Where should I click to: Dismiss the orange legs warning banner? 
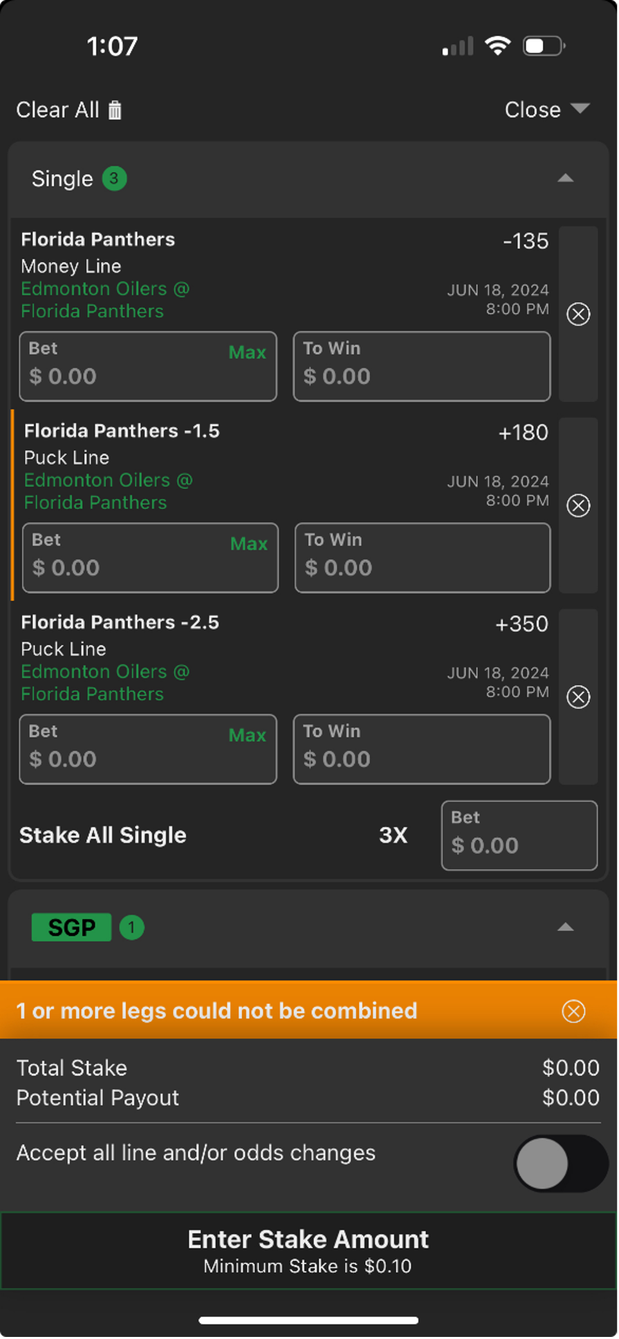click(x=573, y=1012)
